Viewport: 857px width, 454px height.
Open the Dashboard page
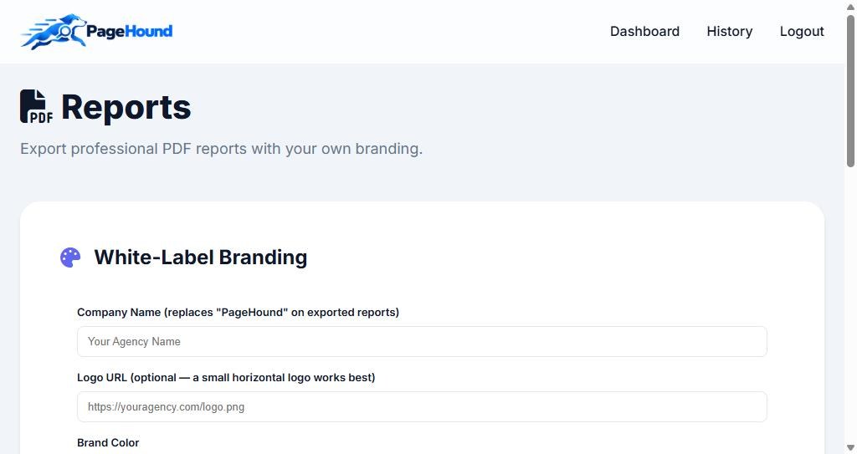(x=644, y=31)
